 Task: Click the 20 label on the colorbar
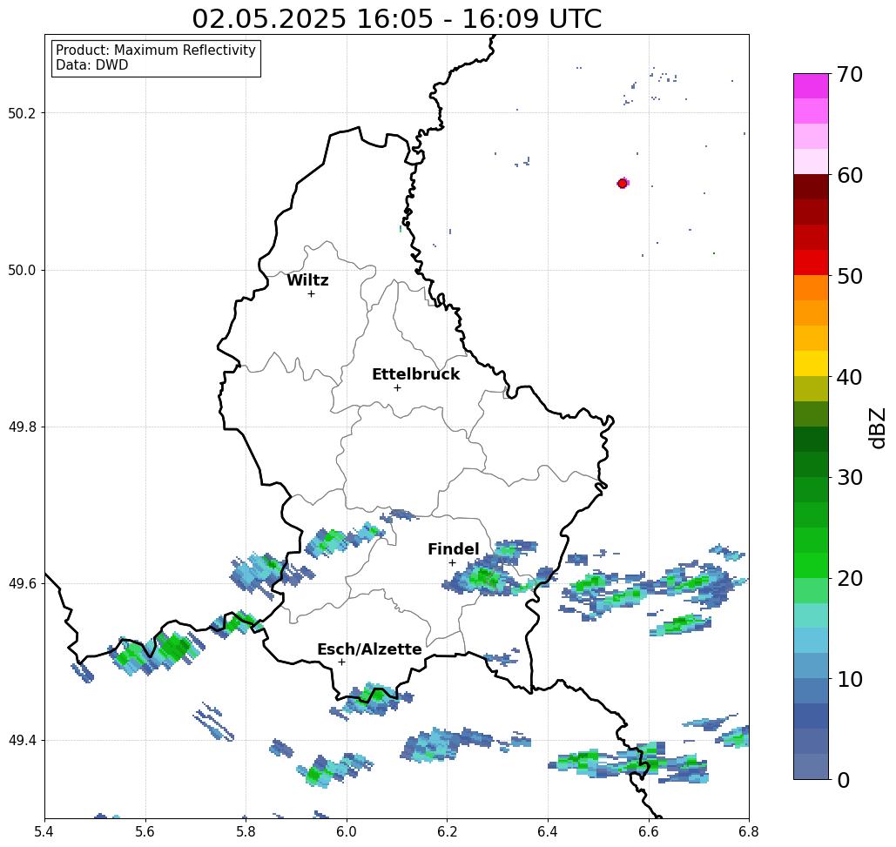850,578
